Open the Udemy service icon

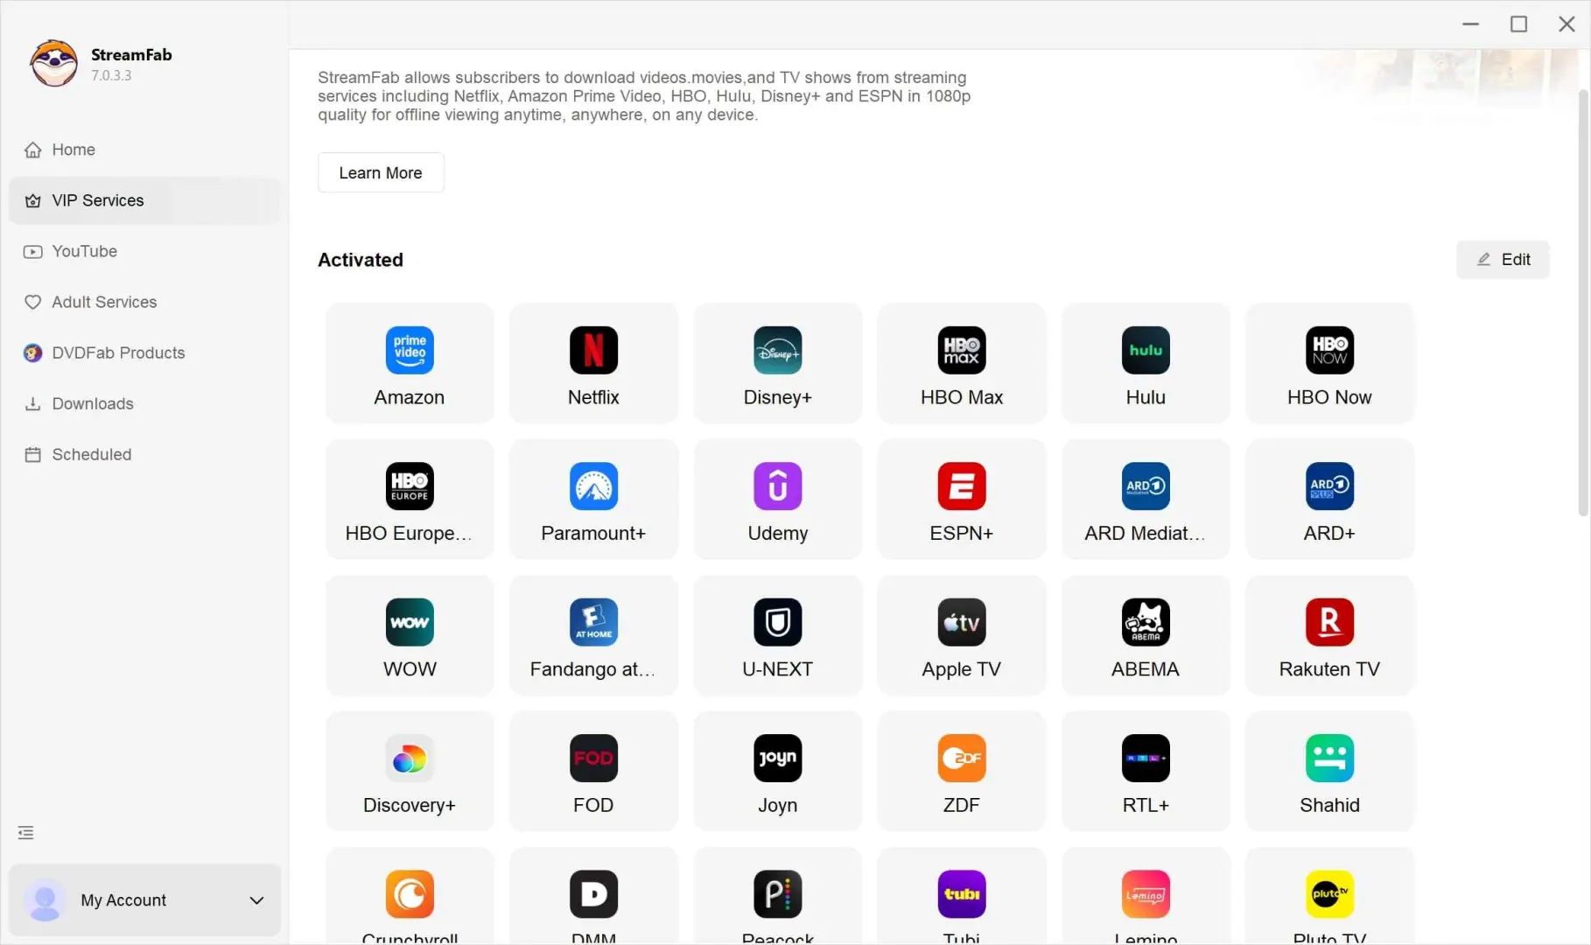[x=778, y=486]
